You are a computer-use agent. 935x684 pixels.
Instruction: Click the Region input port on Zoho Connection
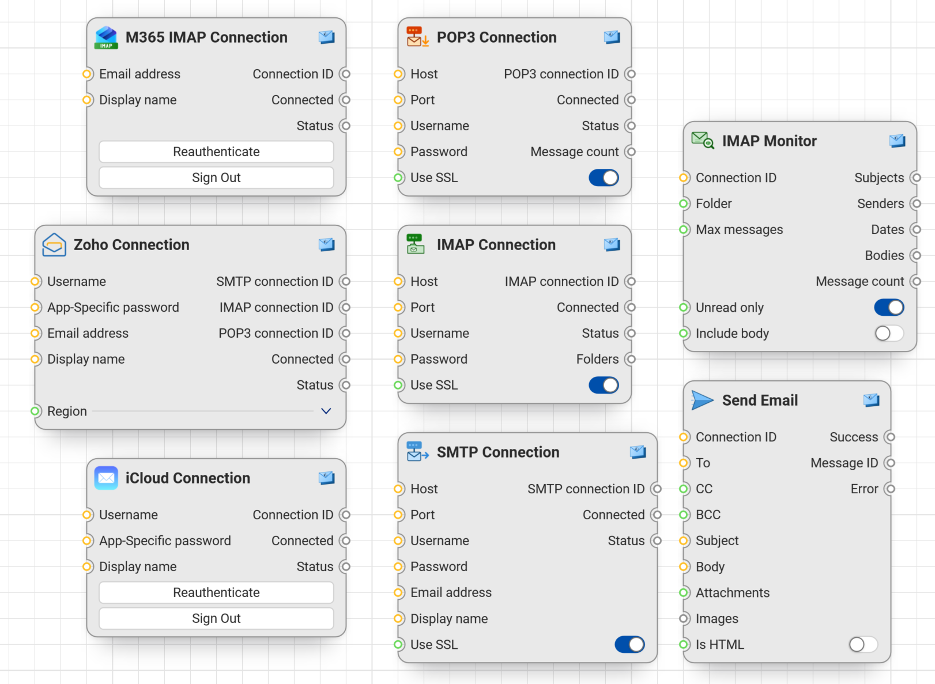(35, 411)
